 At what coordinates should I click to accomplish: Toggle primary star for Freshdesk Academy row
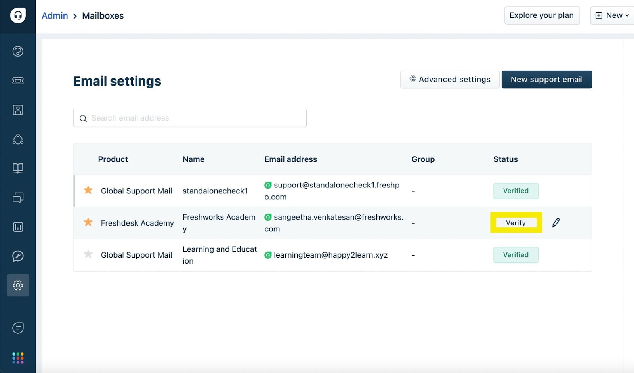pyautogui.click(x=88, y=222)
